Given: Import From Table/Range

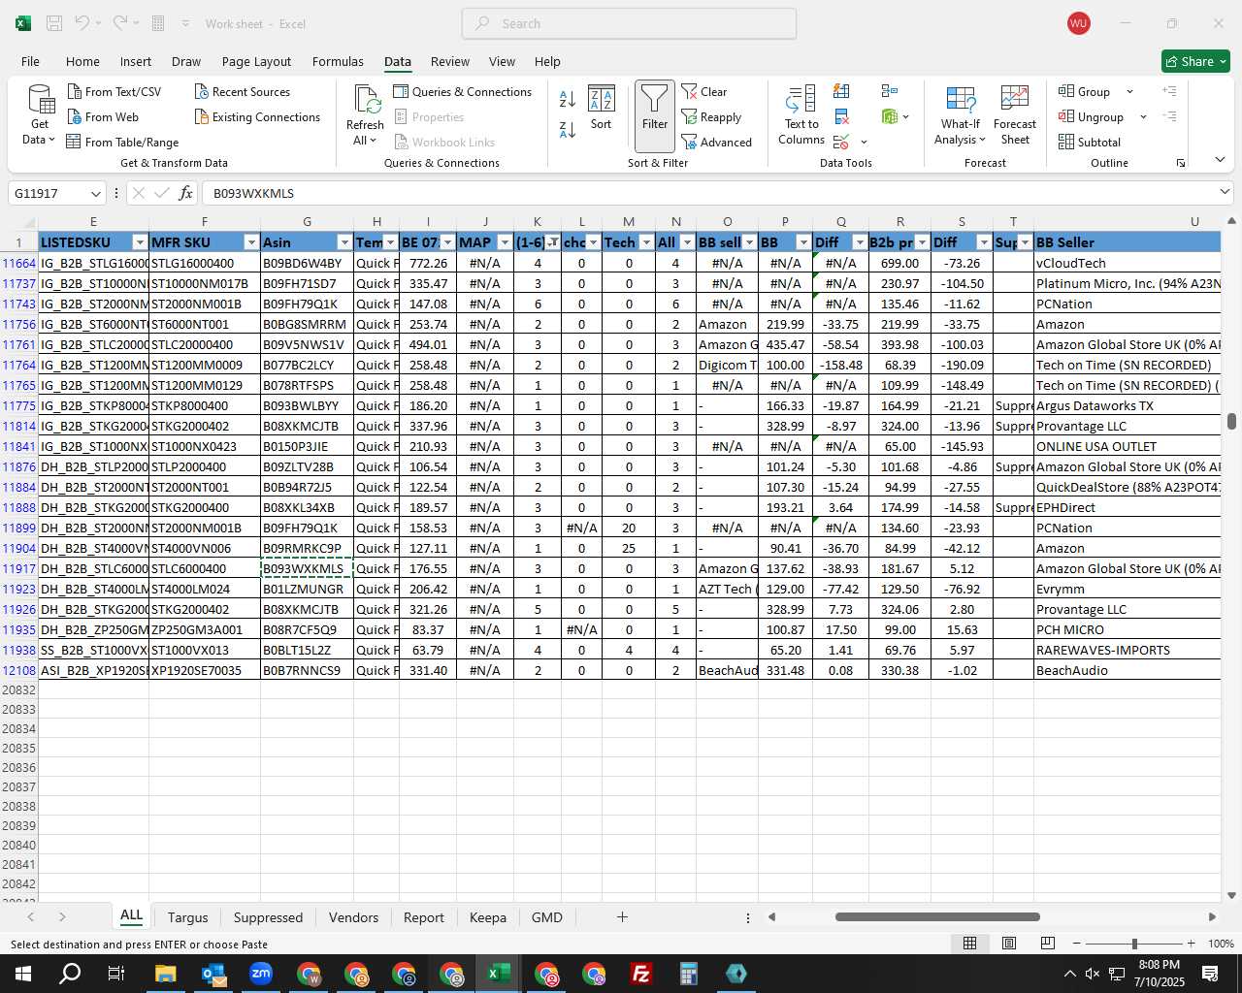Looking at the screenshot, I should 122,142.
